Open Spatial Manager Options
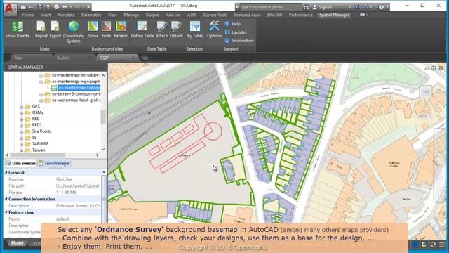Screen dimensions: 449x253 click(x=214, y=30)
